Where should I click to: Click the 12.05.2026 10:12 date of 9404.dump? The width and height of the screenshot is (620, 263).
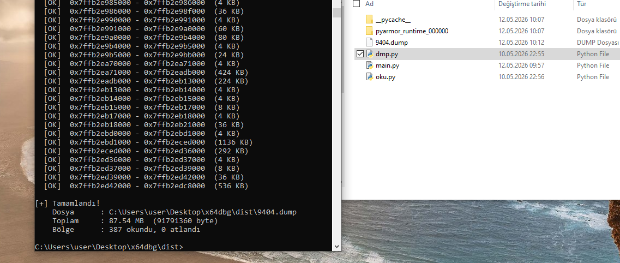pos(521,43)
